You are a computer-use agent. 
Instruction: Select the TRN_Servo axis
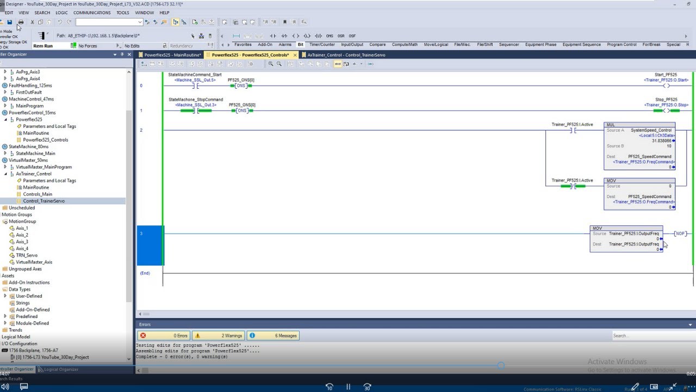point(27,255)
